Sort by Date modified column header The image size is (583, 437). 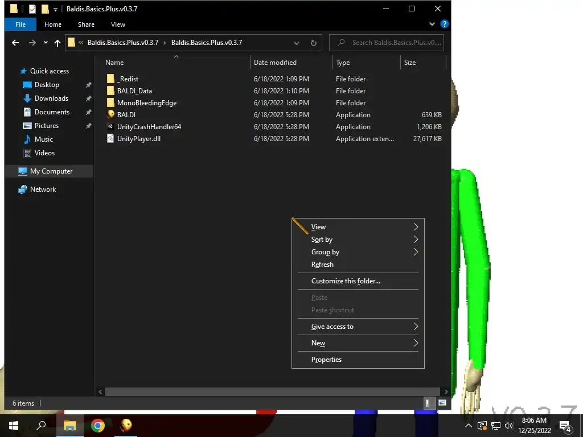(x=291, y=63)
